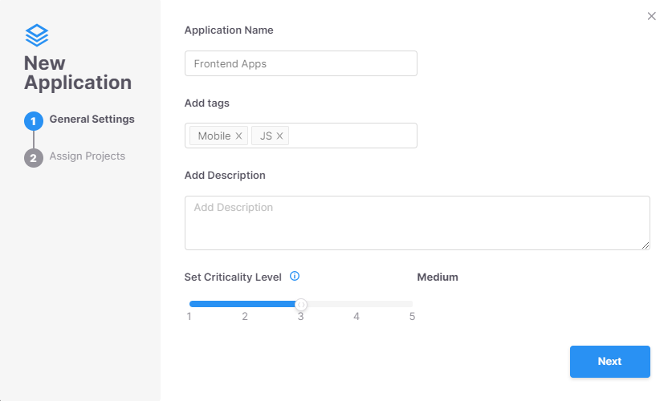
Task: Select step 2 circle icon
Action: click(x=34, y=158)
